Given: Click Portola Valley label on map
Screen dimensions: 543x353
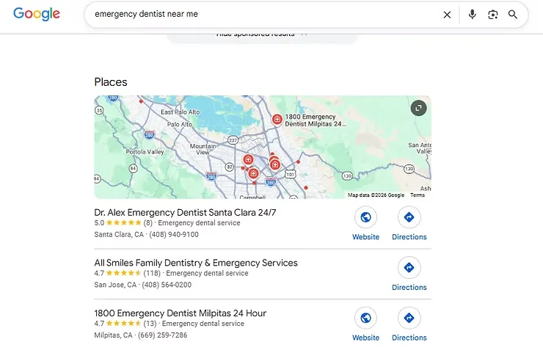Looking at the screenshot, I should (x=145, y=152).
